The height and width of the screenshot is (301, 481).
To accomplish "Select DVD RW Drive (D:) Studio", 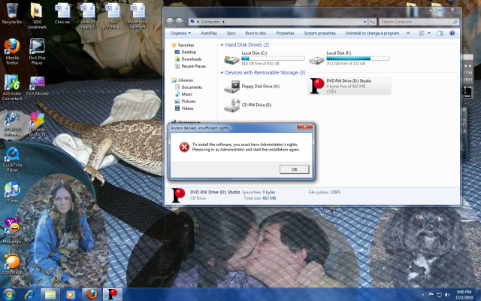I will (349, 87).
